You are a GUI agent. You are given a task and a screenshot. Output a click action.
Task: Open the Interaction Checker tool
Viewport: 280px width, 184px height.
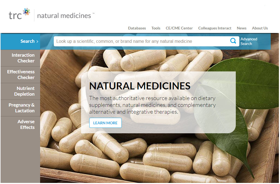click(x=20, y=58)
